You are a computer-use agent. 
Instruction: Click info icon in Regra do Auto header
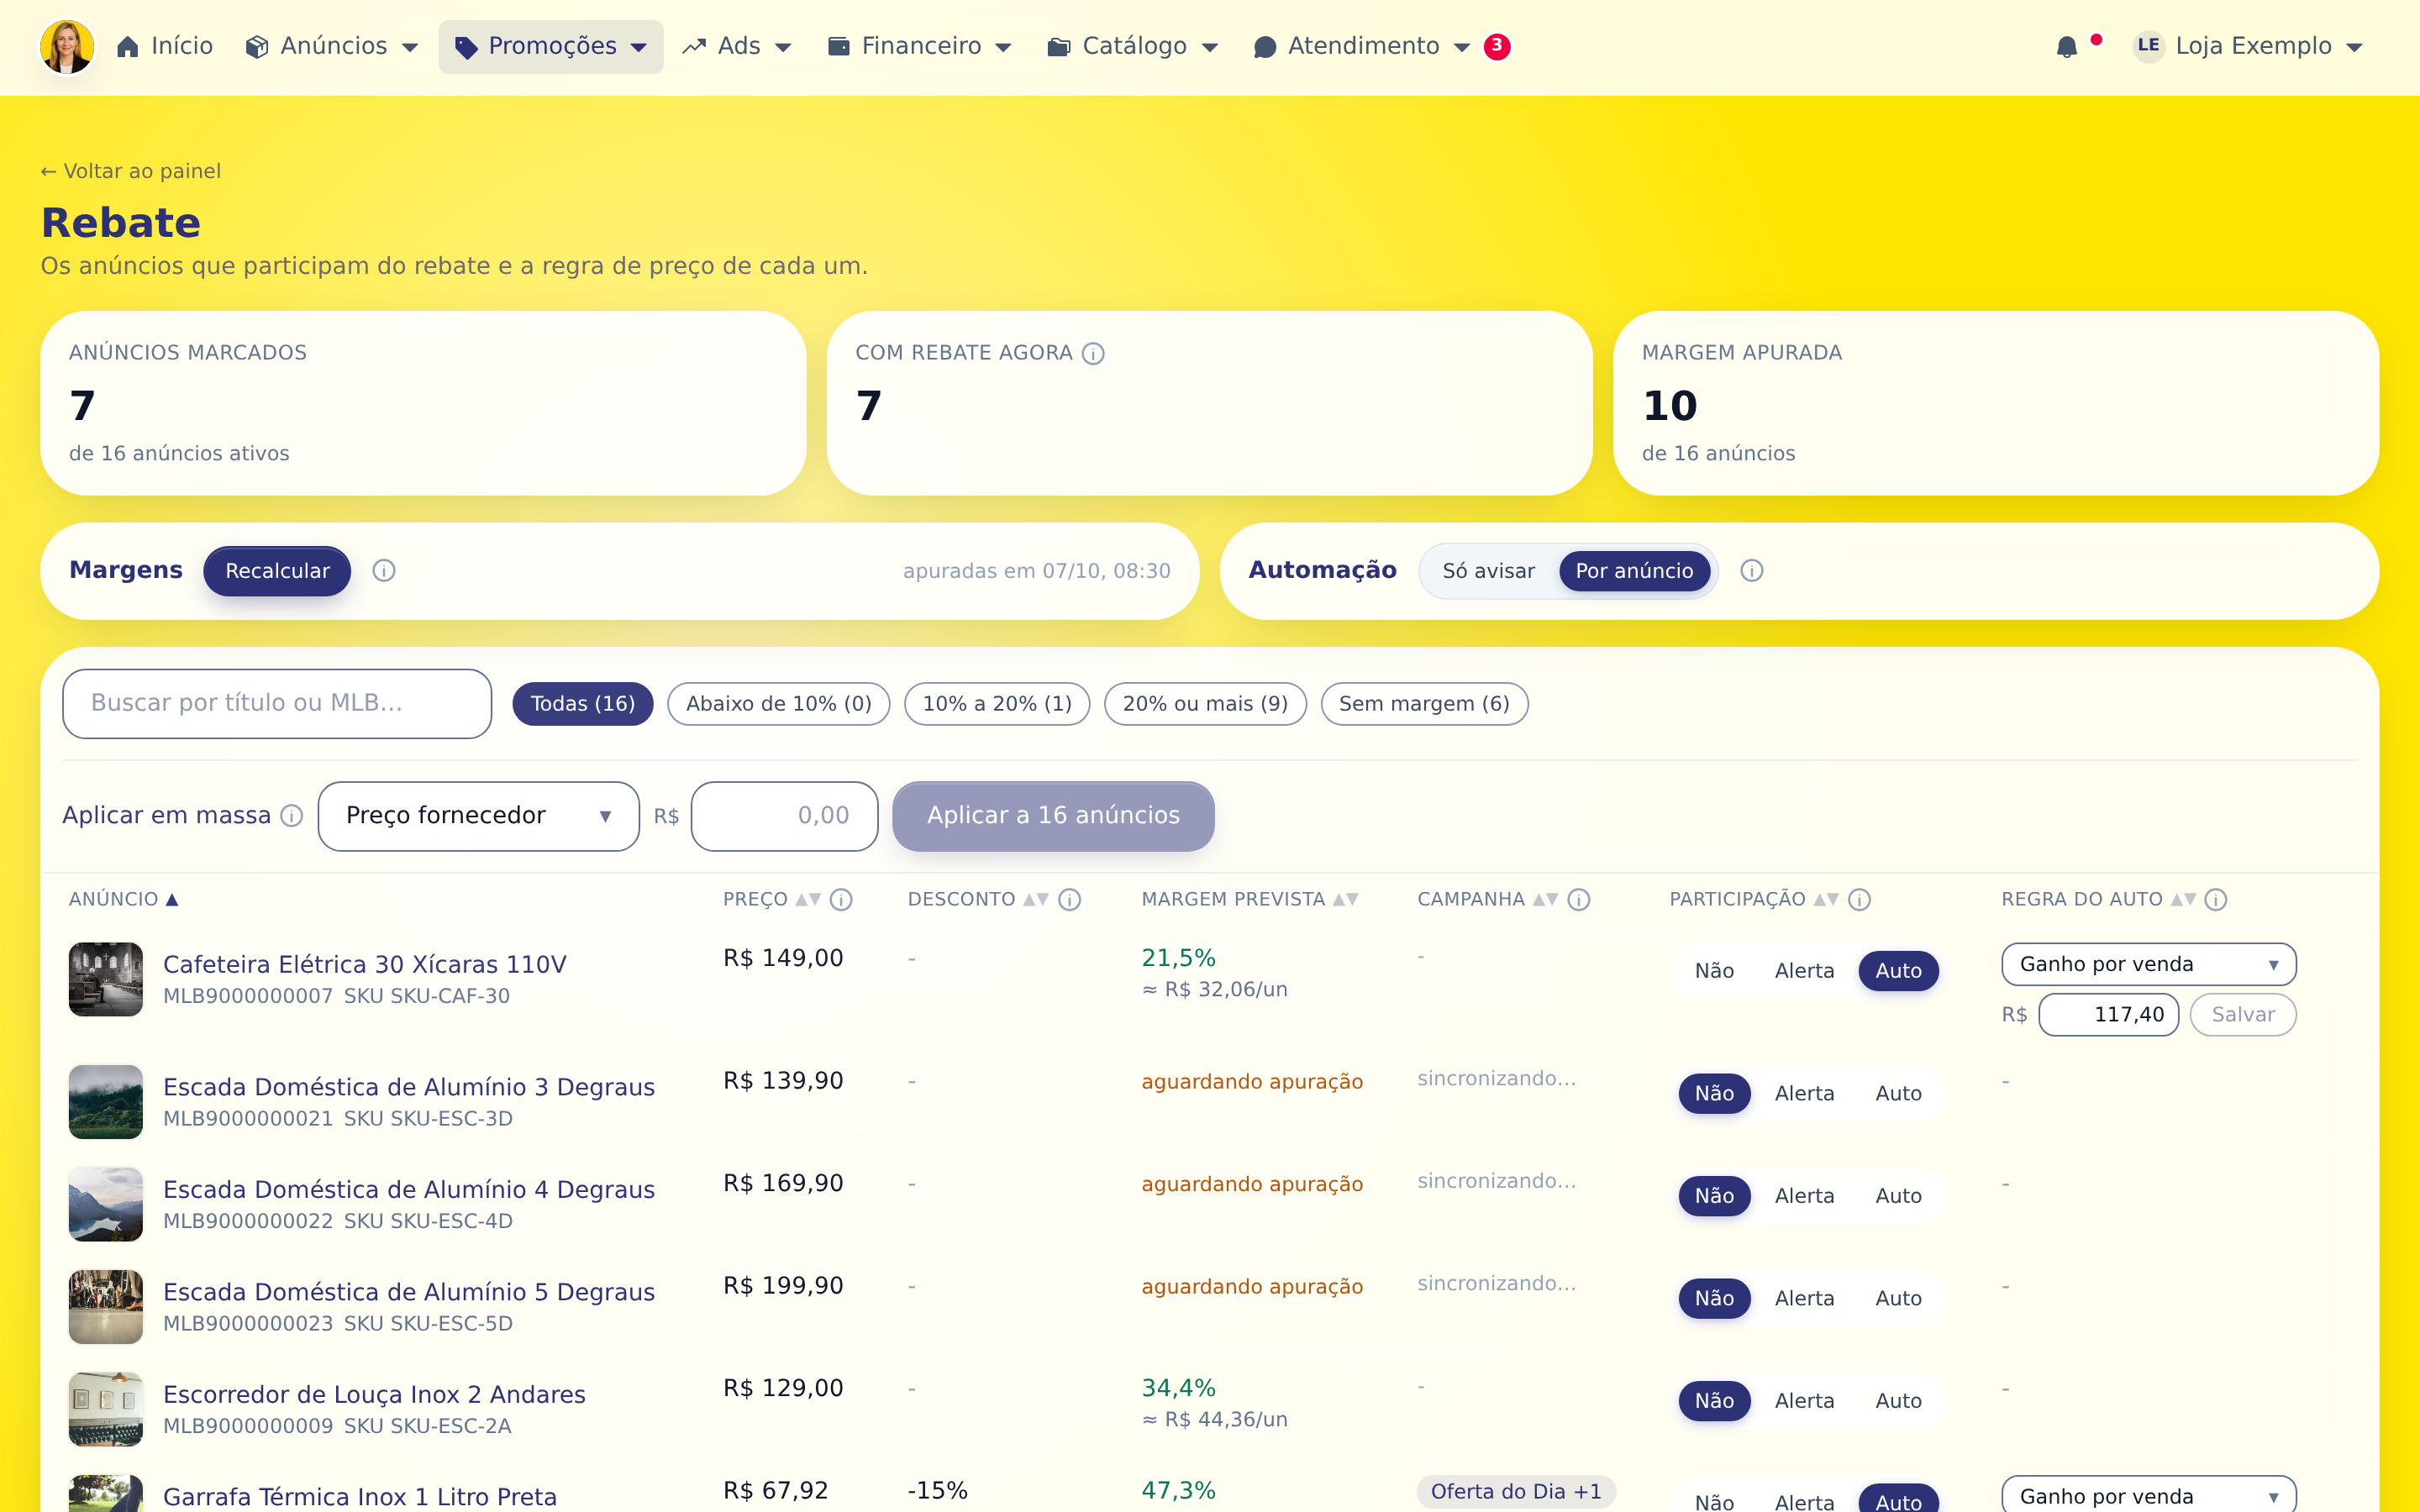coord(2215,899)
